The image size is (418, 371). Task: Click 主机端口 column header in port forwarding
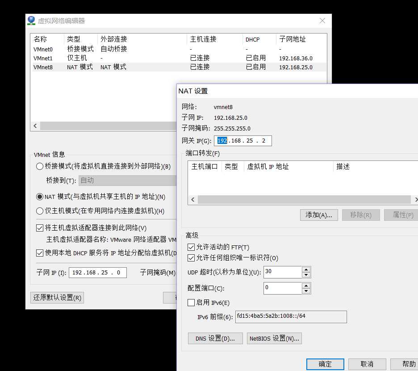click(205, 167)
